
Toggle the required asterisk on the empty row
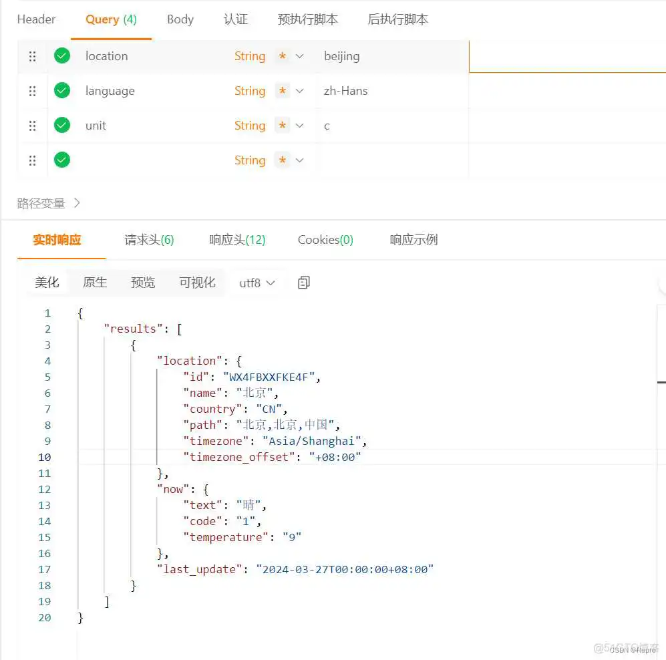[x=282, y=160]
